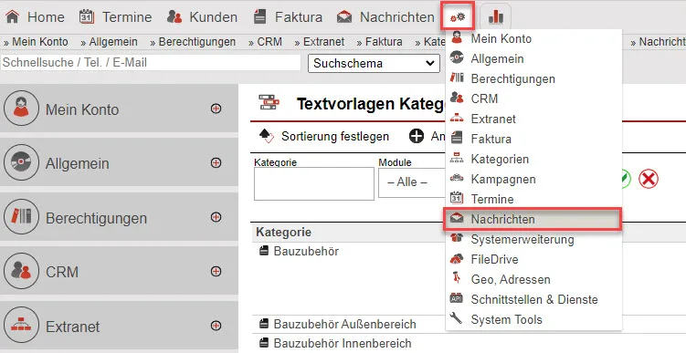Image resolution: width=686 pixels, height=353 pixels.
Task: Open the Home menu item
Action: point(35,17)
